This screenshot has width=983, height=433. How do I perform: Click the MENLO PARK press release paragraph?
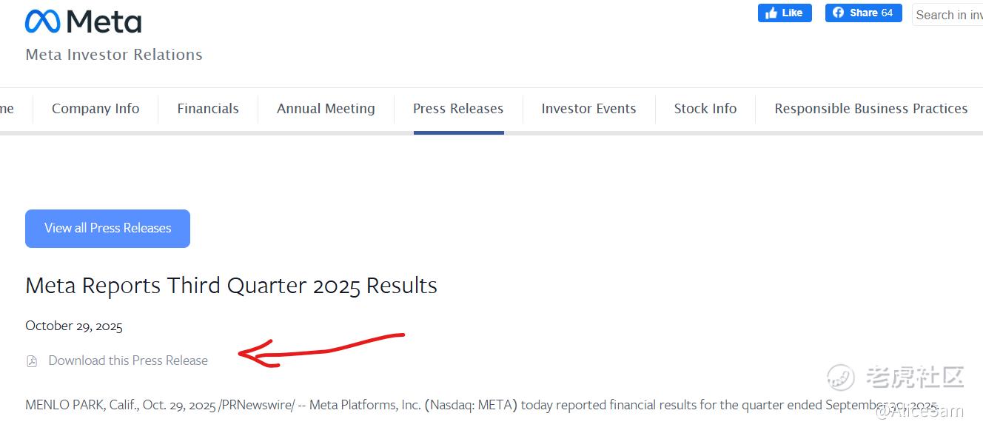444,406
